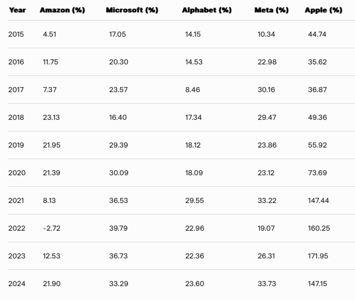
Task: Click Apple's 2015 value 44.74
Action: pos(317,34)
